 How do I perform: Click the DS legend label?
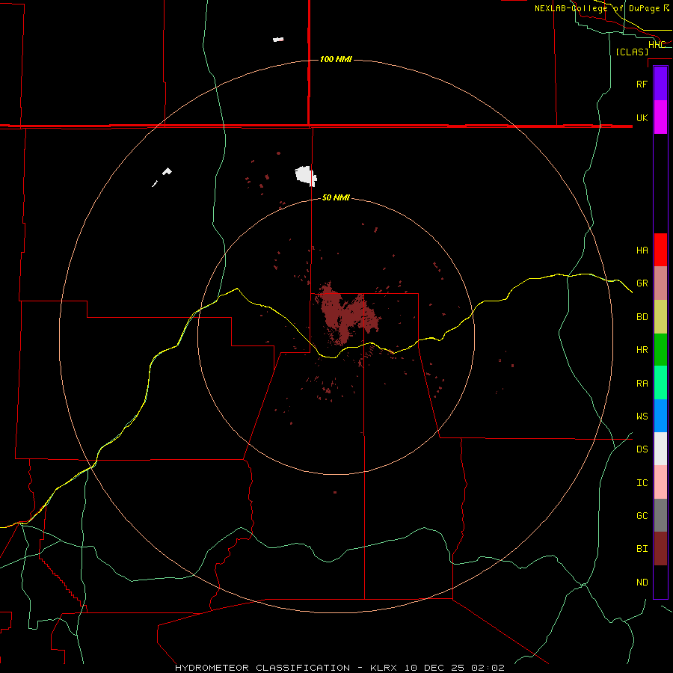pyautogui.click(x=642, y=449)
